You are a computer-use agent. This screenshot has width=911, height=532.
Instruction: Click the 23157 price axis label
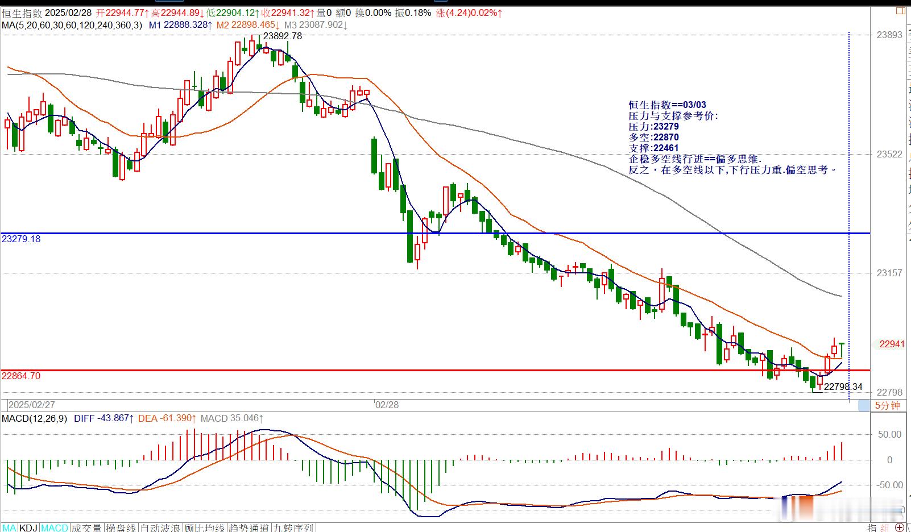tap(889, 273)
